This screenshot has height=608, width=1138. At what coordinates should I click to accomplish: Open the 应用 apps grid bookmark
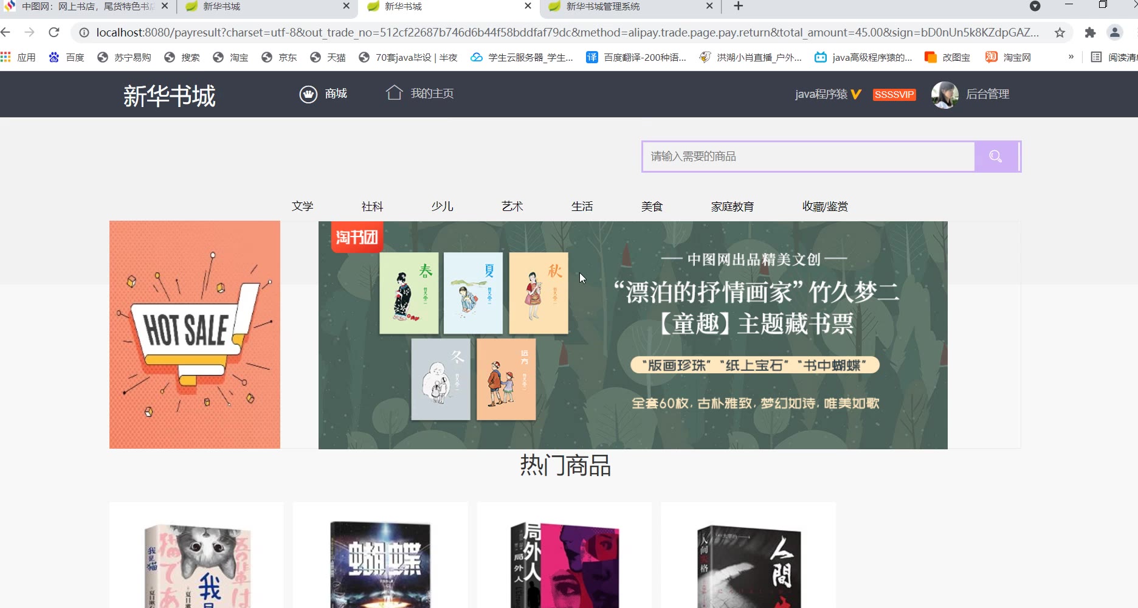18,57
